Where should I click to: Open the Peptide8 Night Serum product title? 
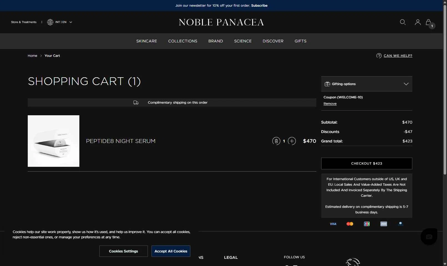(x=121, y=141)
